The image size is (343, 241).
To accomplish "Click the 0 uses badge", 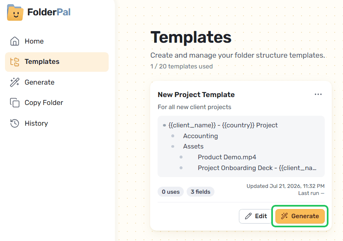I will 170,192.
